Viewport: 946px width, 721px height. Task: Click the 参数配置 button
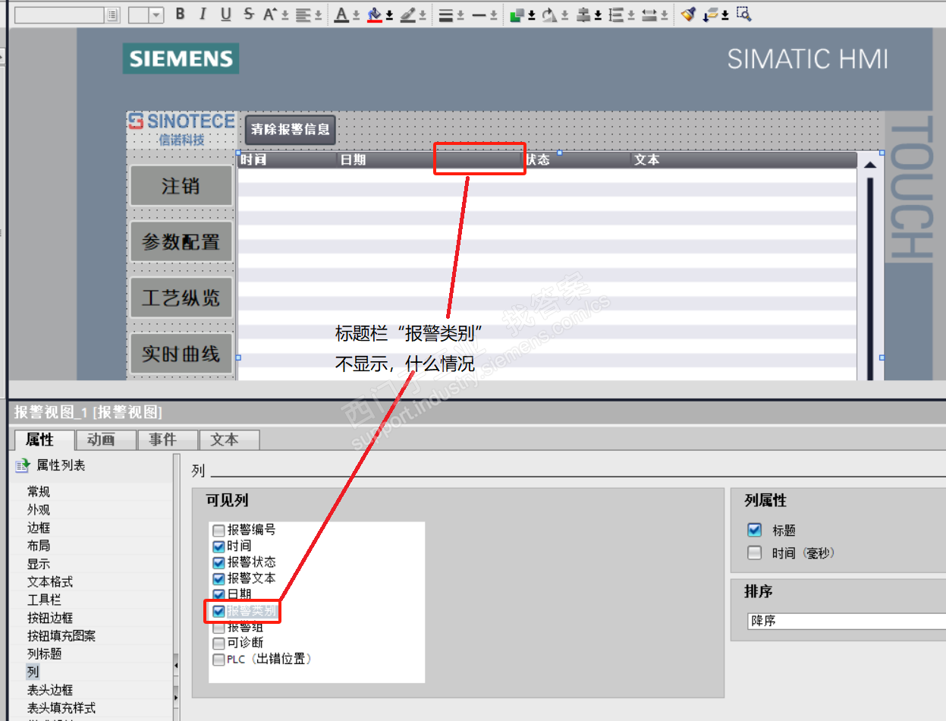(181, 242)
